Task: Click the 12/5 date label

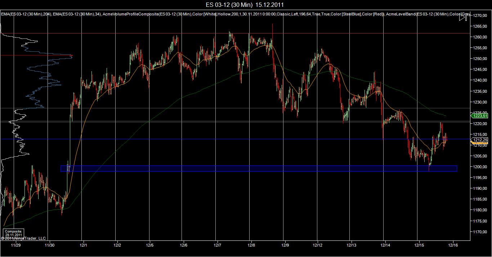Action: point(150,245)
